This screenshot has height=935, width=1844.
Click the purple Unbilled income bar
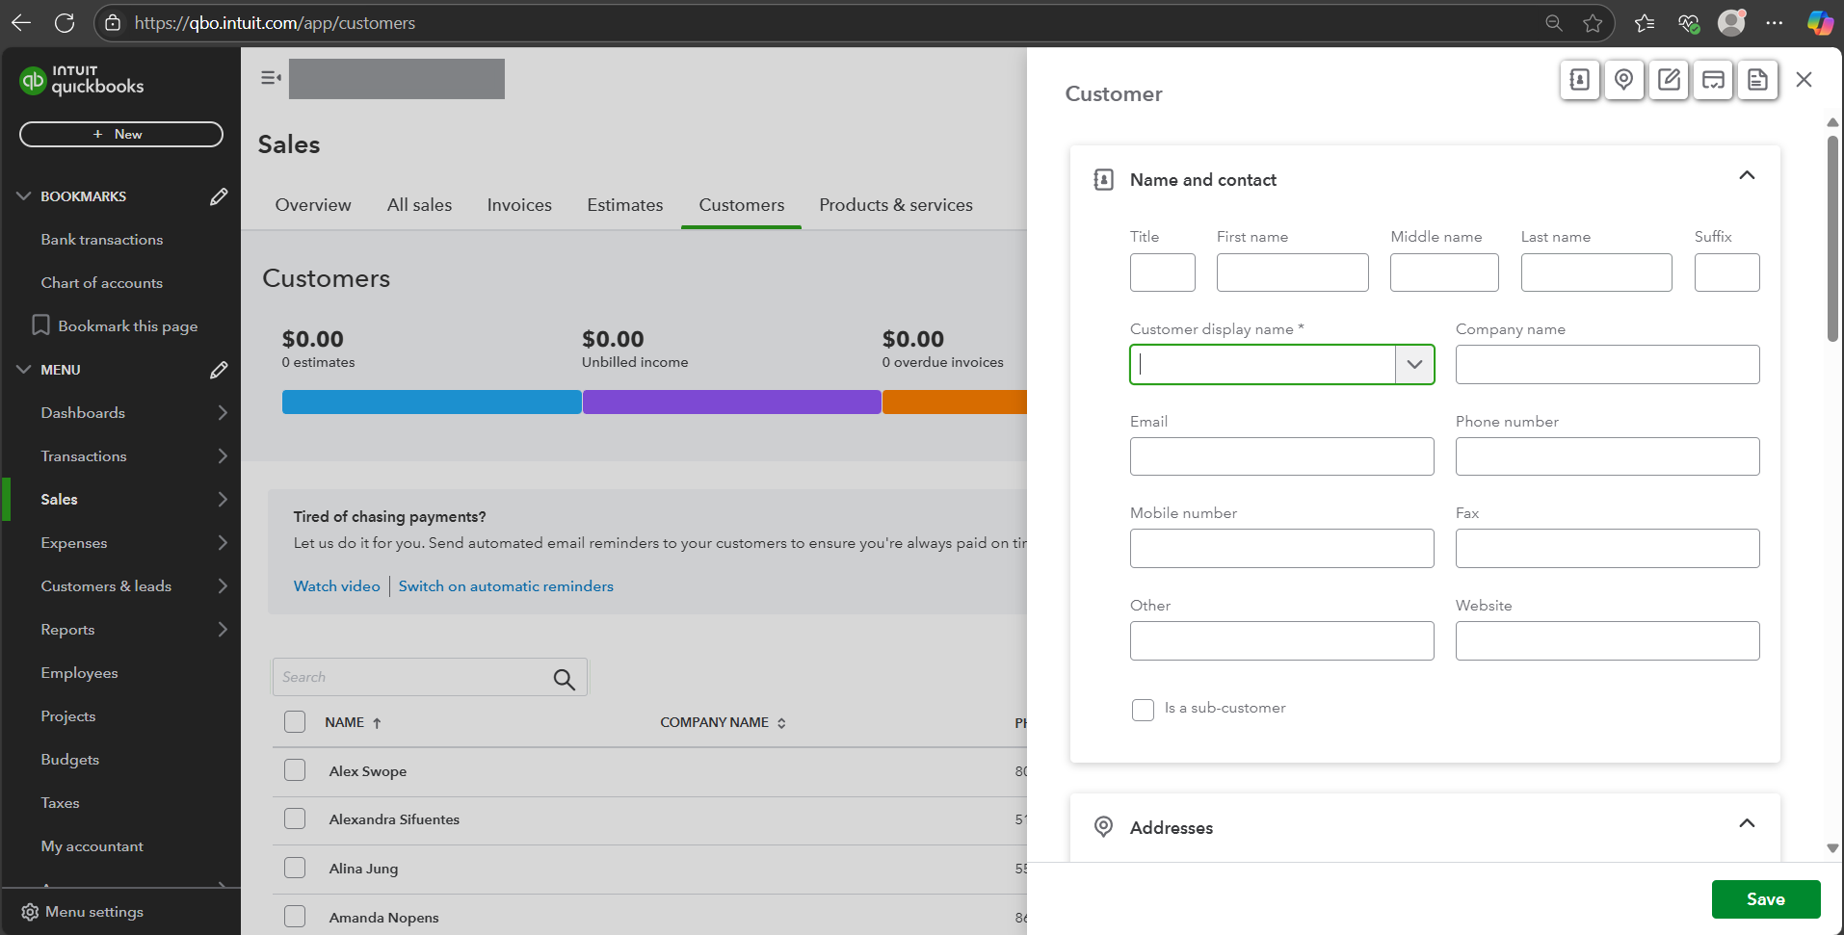[x=731, y=403]
